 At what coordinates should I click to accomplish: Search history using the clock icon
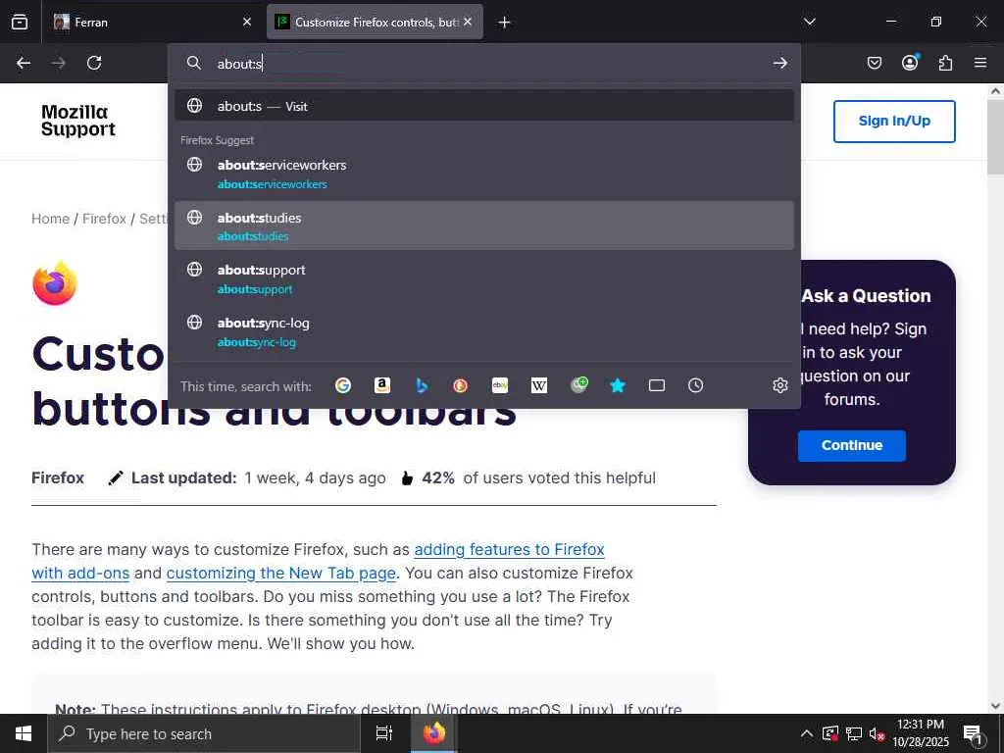pos(696,385)
